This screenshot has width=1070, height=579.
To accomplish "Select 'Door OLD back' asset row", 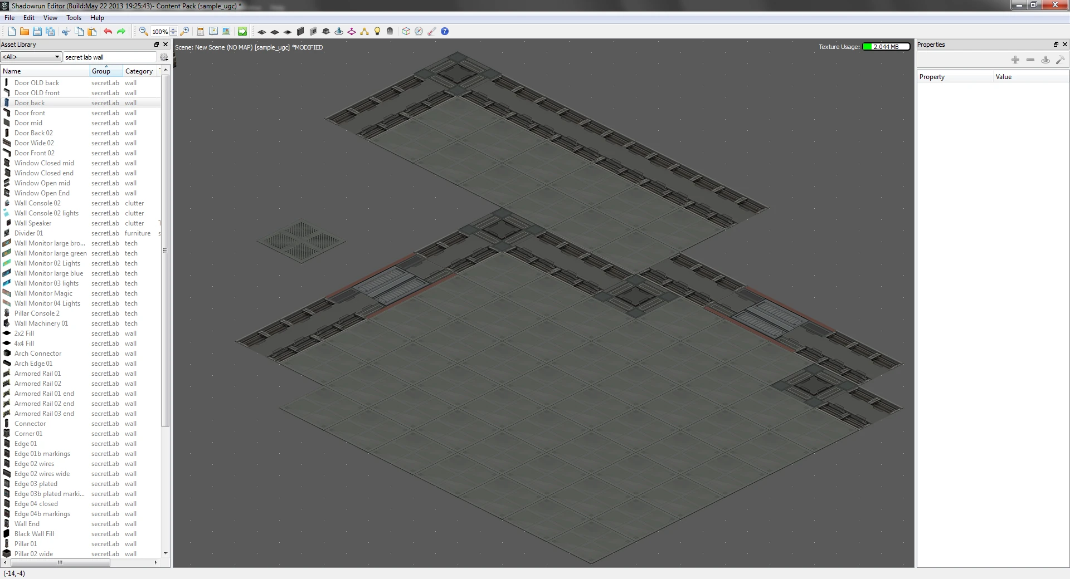I will click(x=81, y=83).
